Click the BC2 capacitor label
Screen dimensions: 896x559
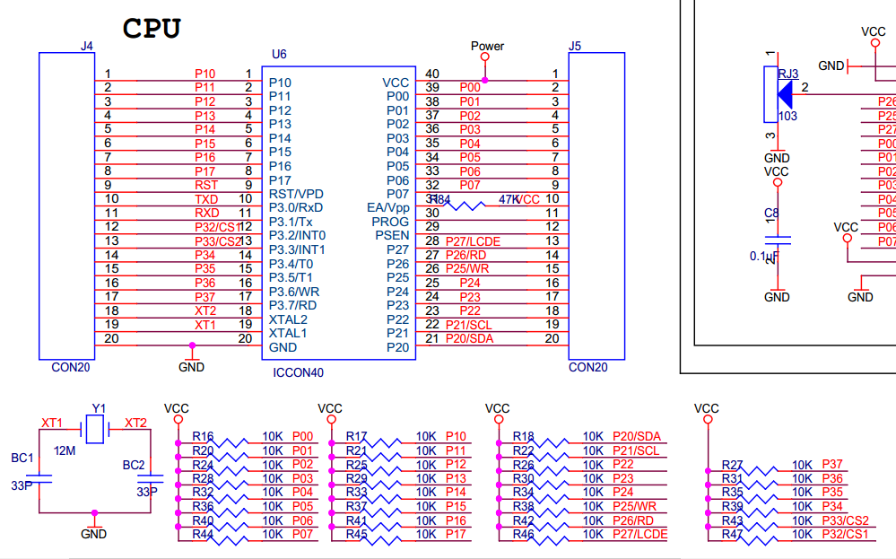click(134, 466)
